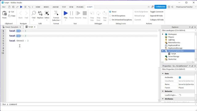This screenshot has width=197, height=111.
Task: Click the Resume test button
Action: tap(78, 13)
